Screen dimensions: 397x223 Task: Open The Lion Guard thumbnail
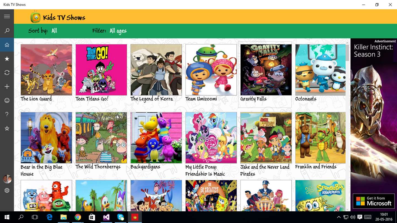pos(46,70)
